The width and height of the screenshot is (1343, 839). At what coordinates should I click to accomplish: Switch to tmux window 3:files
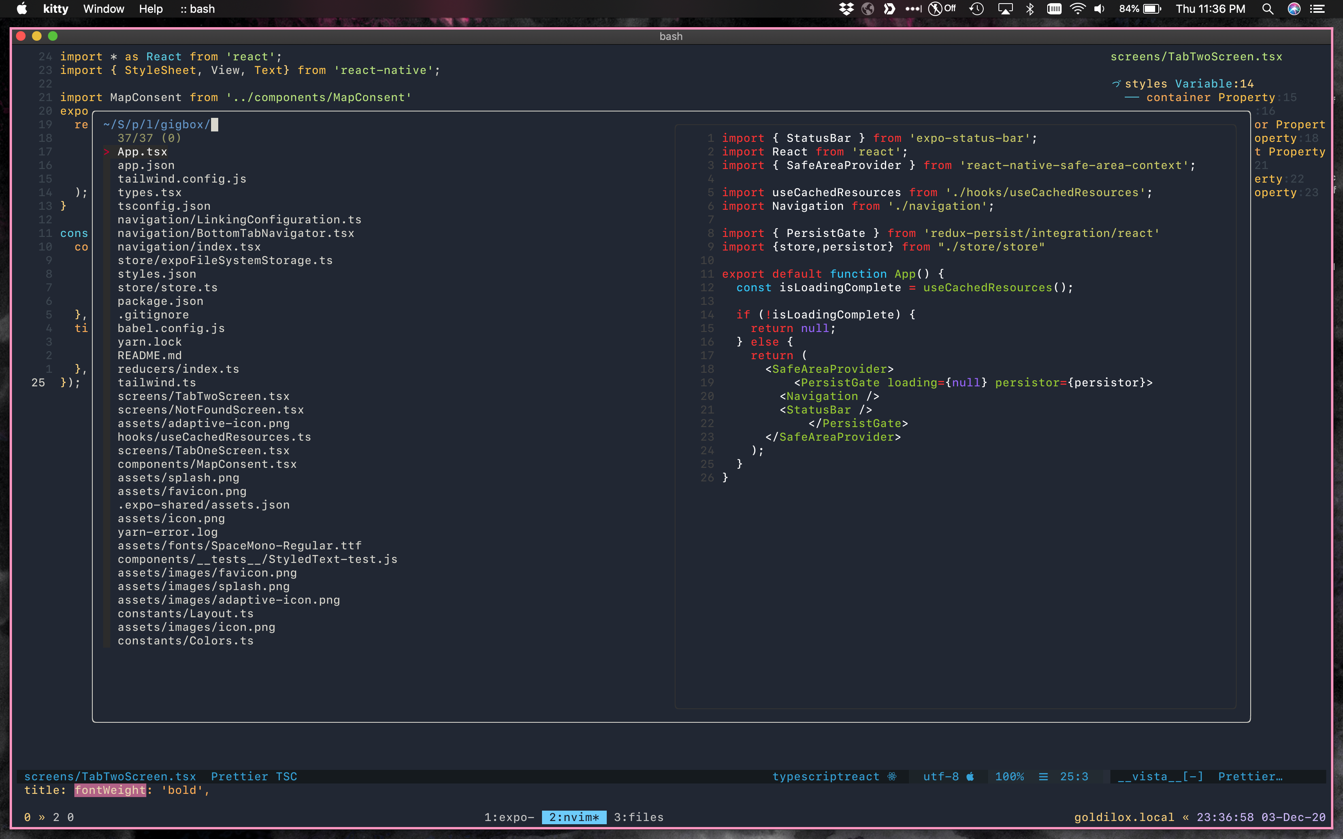(x=638, y=817)
